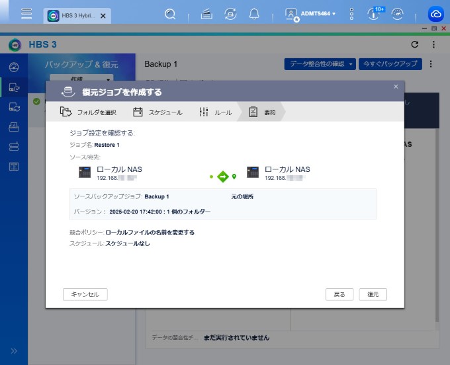Click the vertical scrollbar of job details

pos(437,225)
